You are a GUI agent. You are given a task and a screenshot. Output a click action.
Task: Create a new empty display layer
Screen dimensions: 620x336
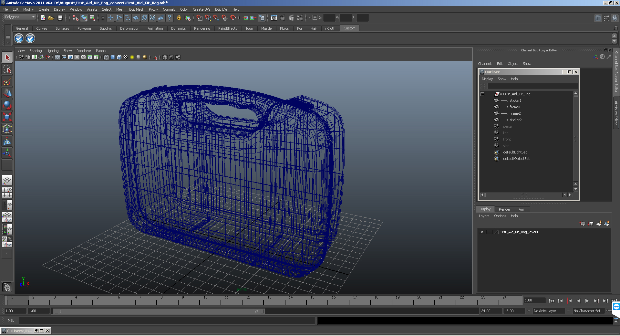(599, 224)
